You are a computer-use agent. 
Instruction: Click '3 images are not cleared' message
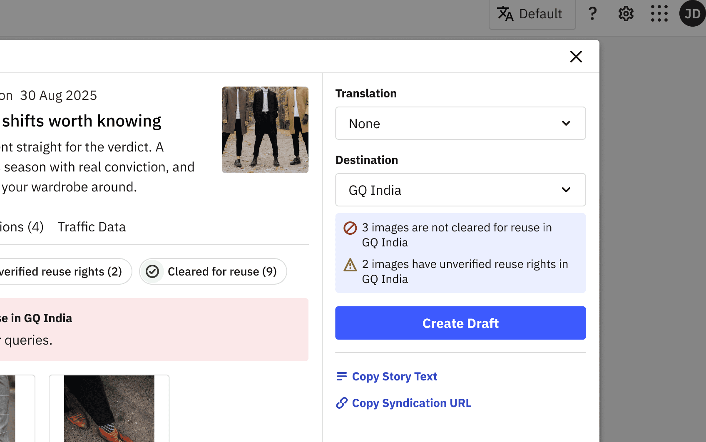coord(457,235)
